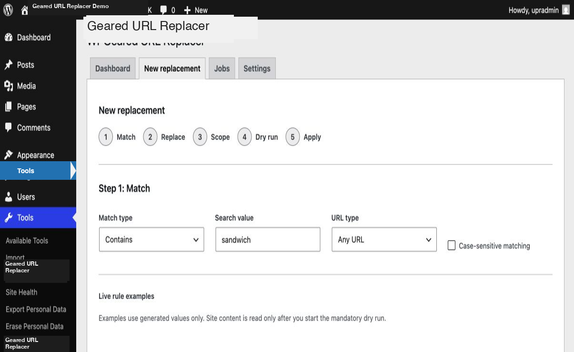Switch to the Jobs tab
Viewport: 574px width, 352px height.
[222, 68]
